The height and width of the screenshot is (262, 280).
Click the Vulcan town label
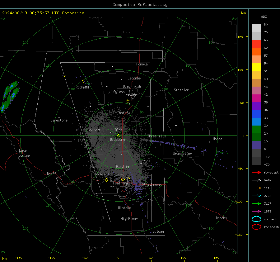[158, 231]
